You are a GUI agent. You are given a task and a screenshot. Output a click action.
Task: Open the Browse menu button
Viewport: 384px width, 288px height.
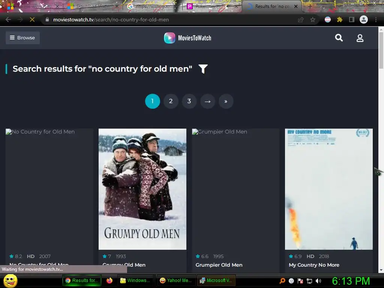(x=22, y=38)
